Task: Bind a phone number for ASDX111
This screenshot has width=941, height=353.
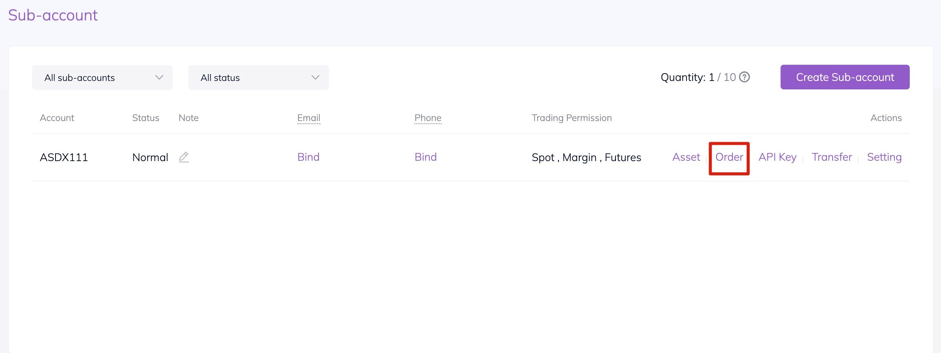Action: (425, 157)
